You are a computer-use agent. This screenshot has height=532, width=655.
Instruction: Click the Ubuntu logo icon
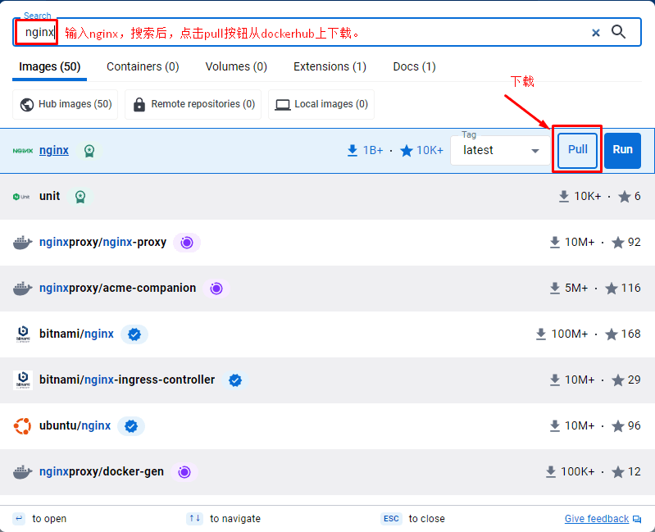pyautogui.click(x=23, y=426)
